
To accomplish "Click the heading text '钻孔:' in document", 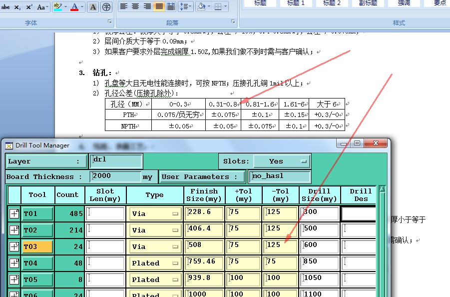I will coord(102,72).
